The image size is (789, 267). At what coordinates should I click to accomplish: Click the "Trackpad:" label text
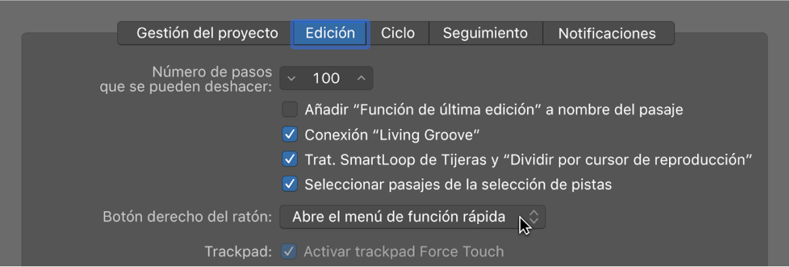[x=238, y=251]
